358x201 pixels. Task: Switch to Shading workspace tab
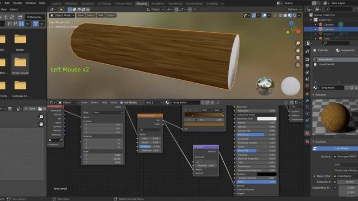click(x=142, y=3)
